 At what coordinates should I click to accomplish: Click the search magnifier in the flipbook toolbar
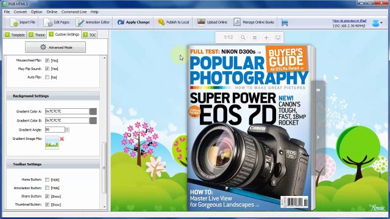(x=243, y=38)
